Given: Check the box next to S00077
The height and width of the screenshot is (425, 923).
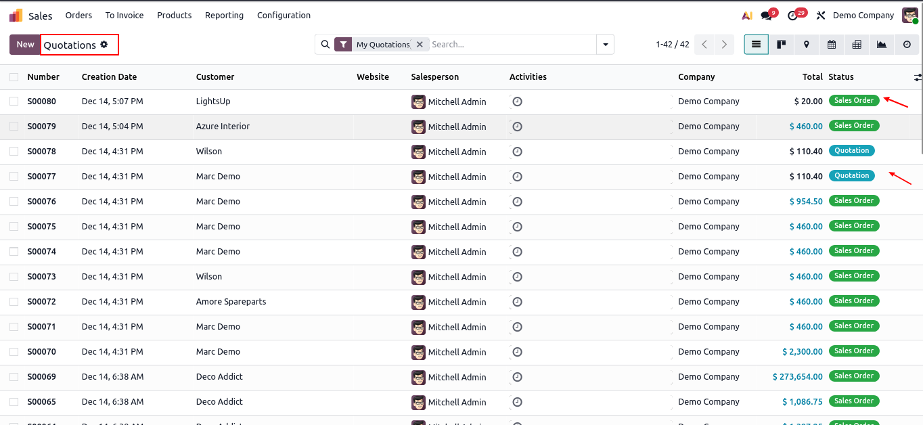Looking at the screenshot, I should click(14, 177).
